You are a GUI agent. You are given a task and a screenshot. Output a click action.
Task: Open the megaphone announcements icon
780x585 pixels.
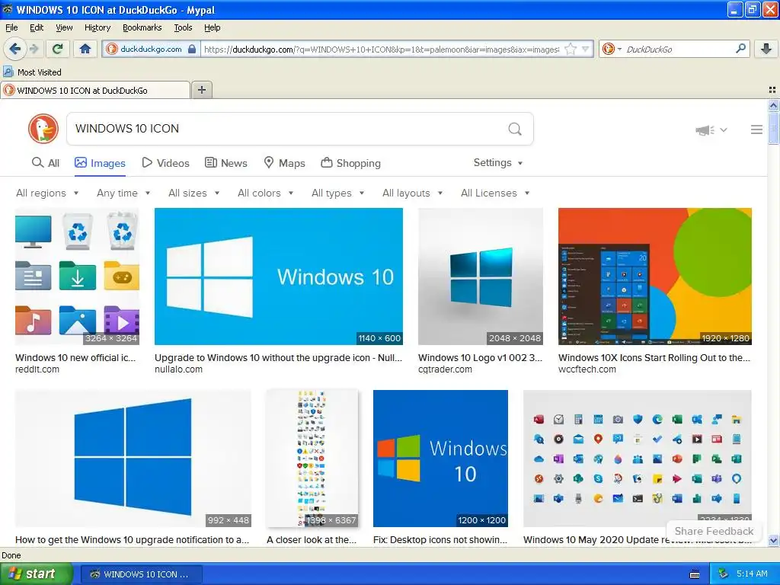pyautogui.click(x=705, y=129)
